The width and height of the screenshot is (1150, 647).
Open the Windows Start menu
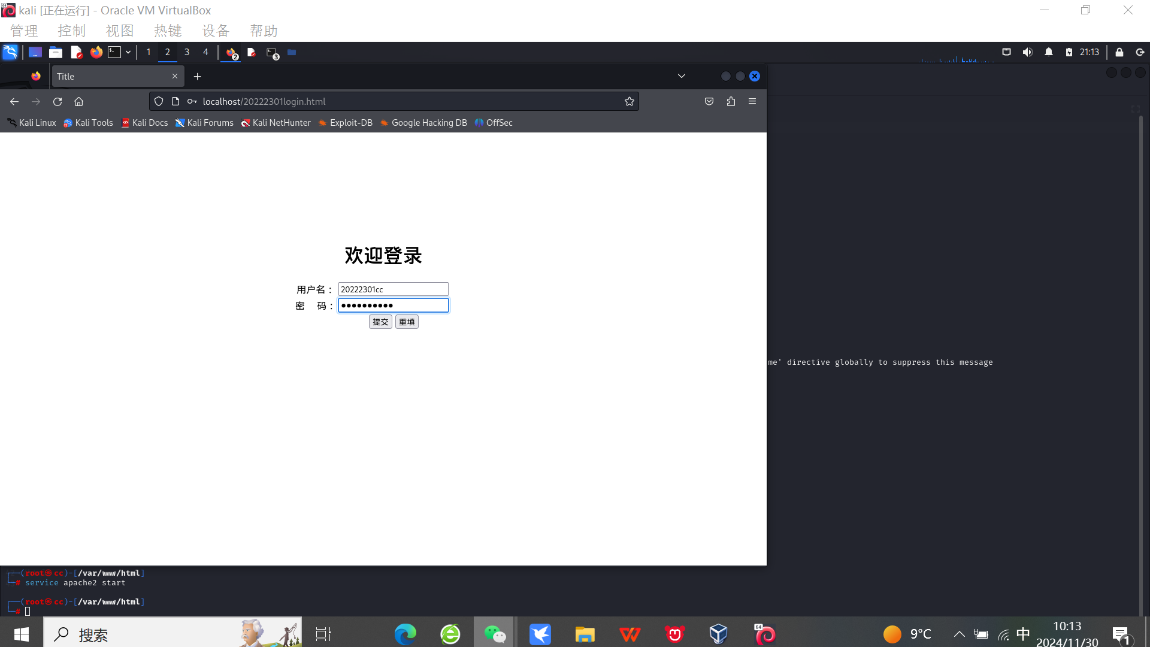(x=22, y=634)
